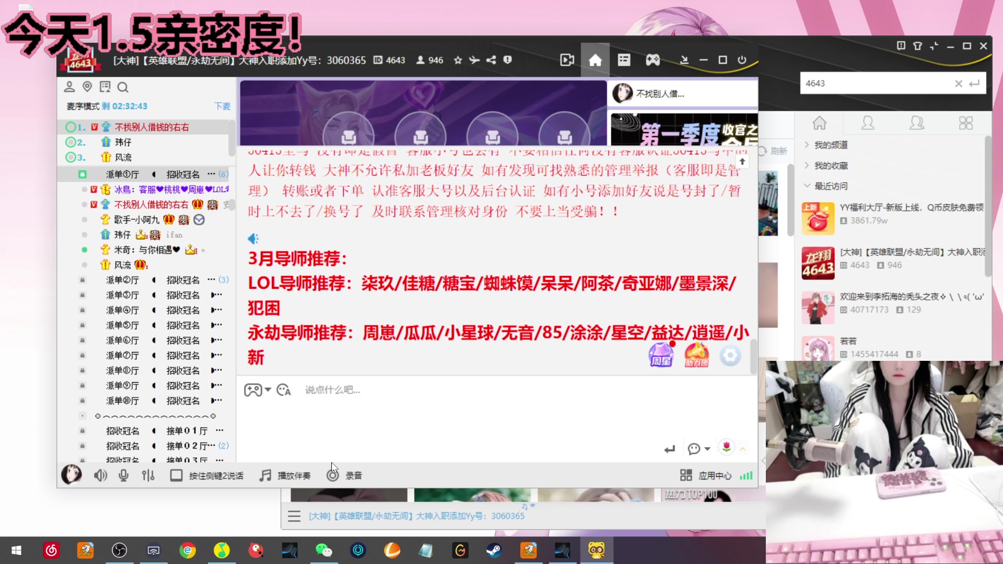Click the 刷新 refresh button
The width and height of the screenshot is (1003, 564).
(x=777, y=151)
